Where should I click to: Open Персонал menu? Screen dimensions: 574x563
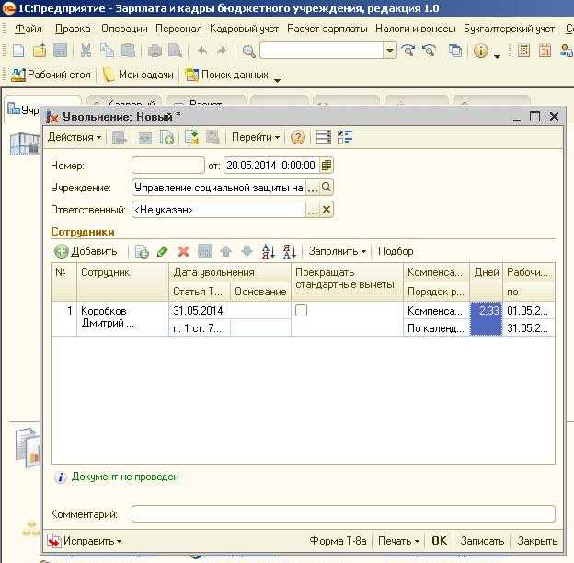tap(178, 29)
